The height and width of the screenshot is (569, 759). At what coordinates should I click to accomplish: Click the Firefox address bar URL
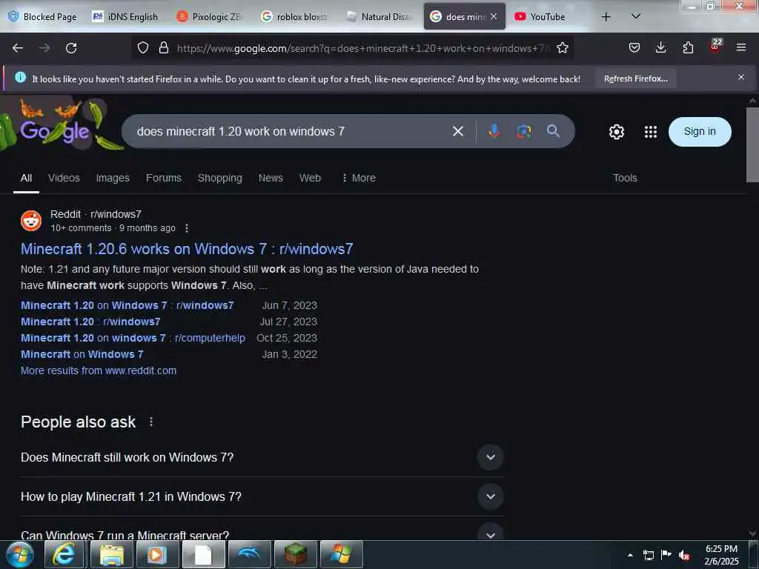pyautogui.click(x=363, y=48)
